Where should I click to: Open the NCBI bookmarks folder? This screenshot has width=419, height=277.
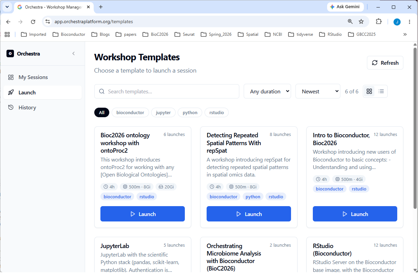point(273,34)
